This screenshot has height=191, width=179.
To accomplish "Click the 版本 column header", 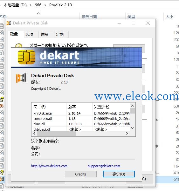I will [79, 107].
